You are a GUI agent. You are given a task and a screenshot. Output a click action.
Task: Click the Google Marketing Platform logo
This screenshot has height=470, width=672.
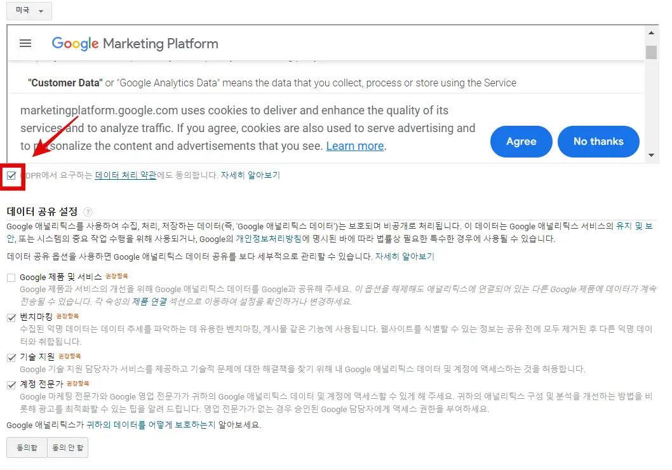[135, 43]
